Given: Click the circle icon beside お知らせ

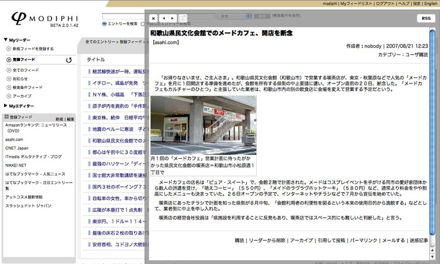Looking at the screenshot, I should 9,79.
